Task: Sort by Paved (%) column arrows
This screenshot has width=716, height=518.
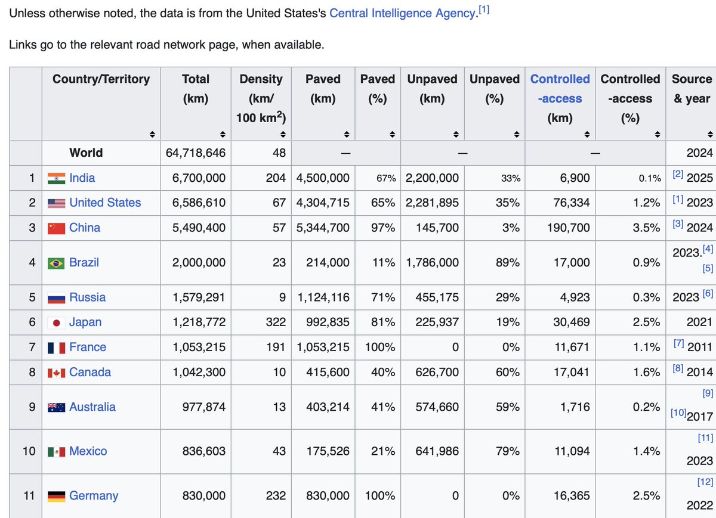Action: [x=391, y=133]
